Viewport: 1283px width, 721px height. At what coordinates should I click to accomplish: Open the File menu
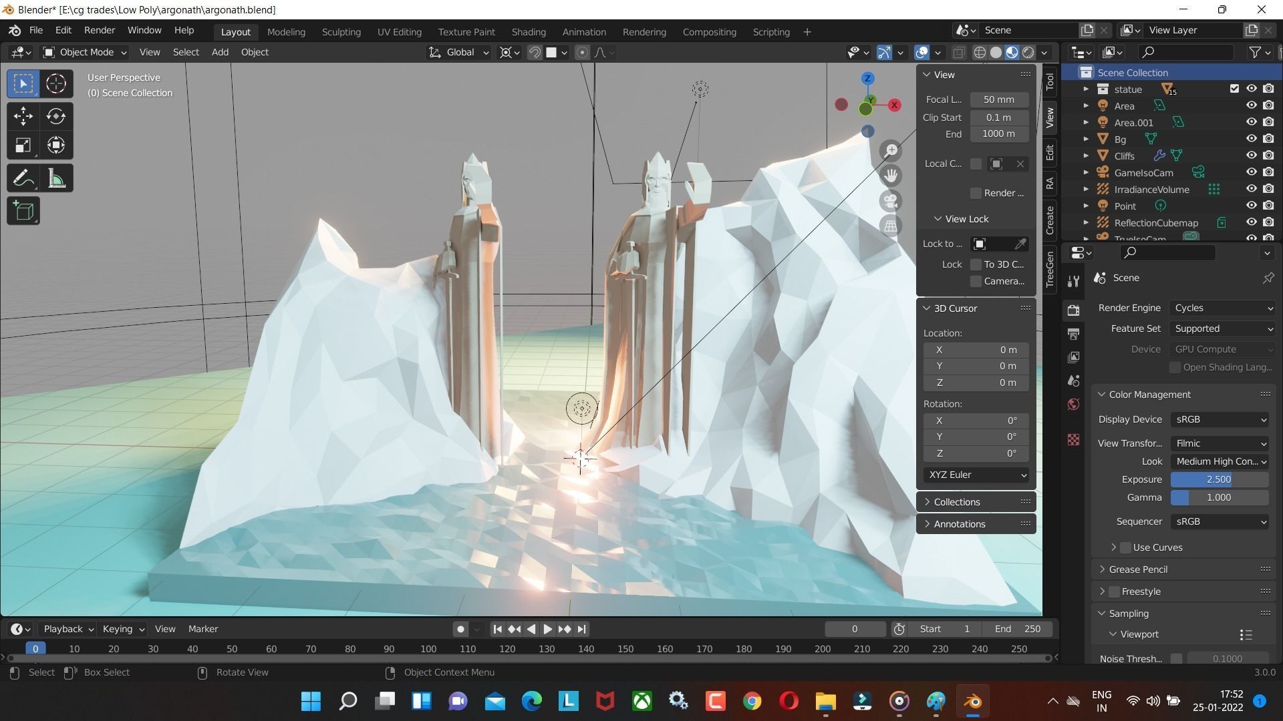pyautogui.click(x=36, y=31)
